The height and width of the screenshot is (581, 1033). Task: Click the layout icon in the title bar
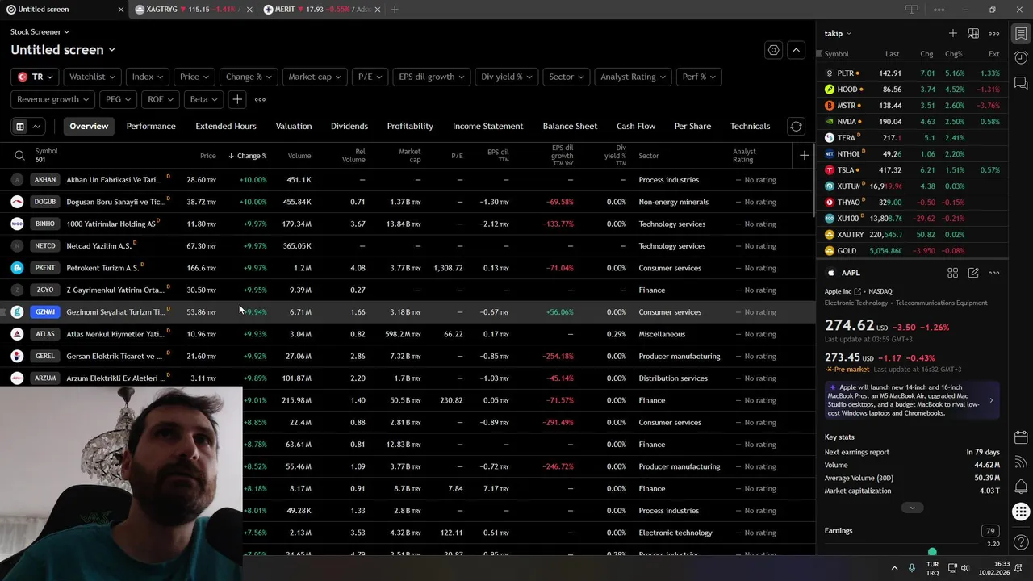tap(912, 10)
